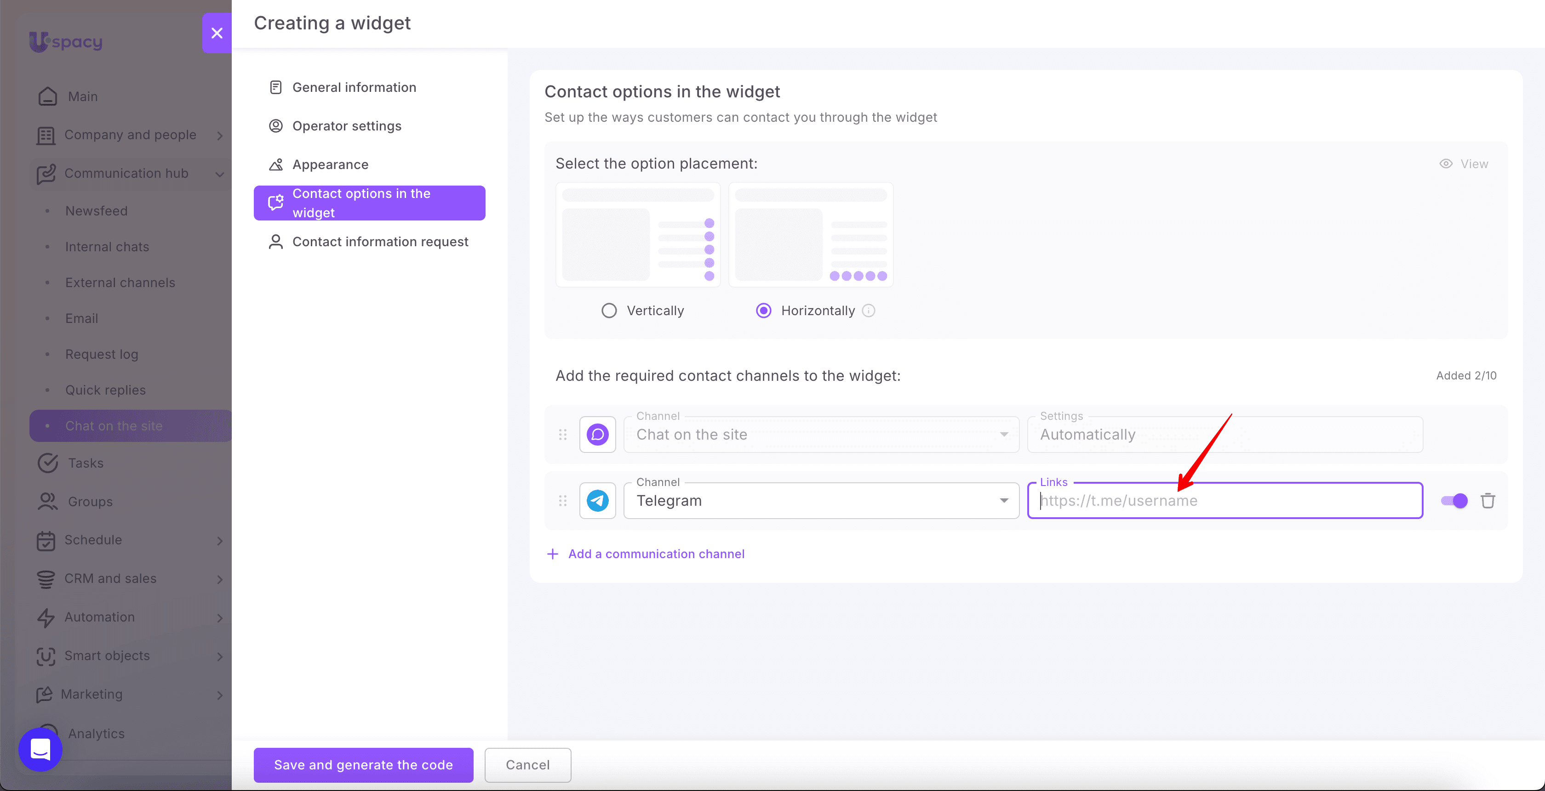
Task: Select the Vertically radio button
Action: click(x=609, y=311)
